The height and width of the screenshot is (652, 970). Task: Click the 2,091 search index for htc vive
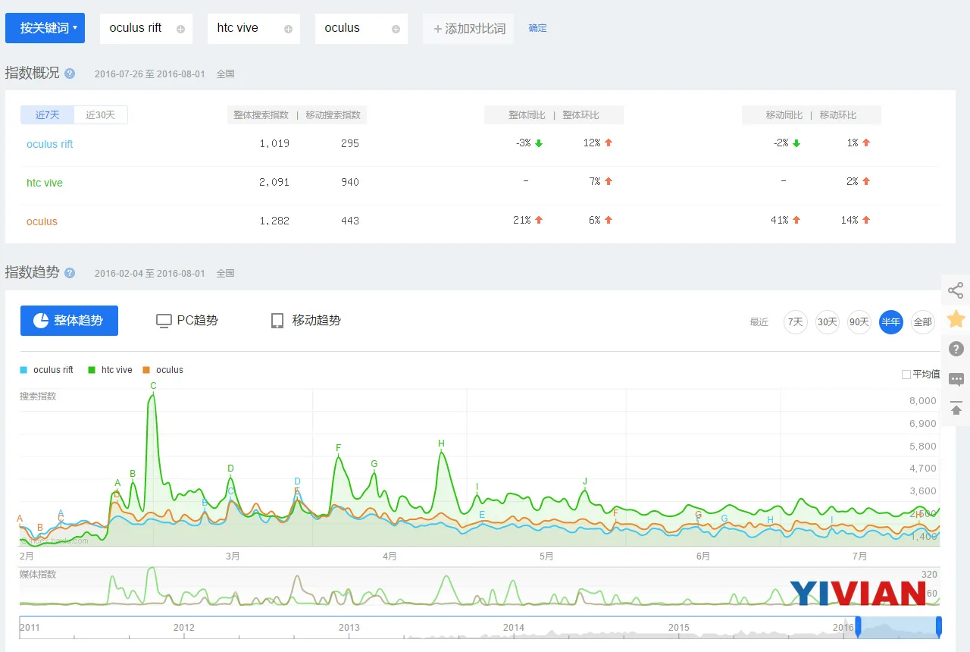click(x=274, y=182)
